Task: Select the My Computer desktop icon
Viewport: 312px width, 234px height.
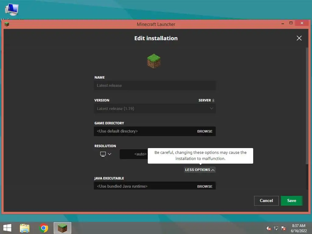Action: click(x=12, y=10)
